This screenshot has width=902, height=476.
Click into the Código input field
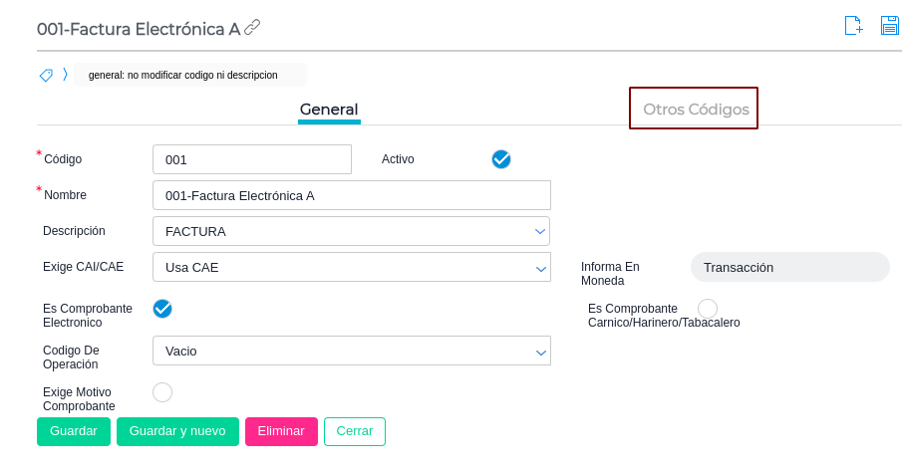252,159
